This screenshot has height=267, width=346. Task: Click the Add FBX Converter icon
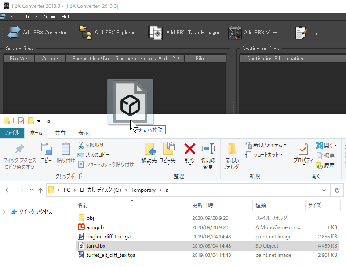pos(14,33)
